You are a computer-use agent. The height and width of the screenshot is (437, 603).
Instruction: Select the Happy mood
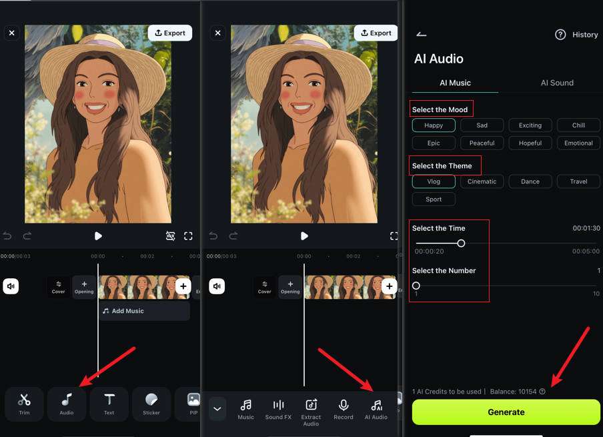pyautogui.click(x=434, y=125)
